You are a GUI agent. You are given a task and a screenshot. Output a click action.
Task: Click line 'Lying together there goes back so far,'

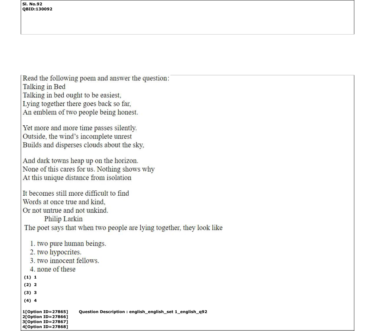pos(77,104)
